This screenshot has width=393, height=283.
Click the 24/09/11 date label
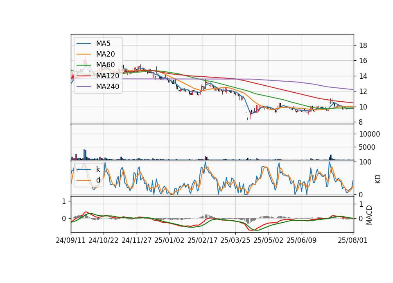pyautogui.click(x=71, y=240)
